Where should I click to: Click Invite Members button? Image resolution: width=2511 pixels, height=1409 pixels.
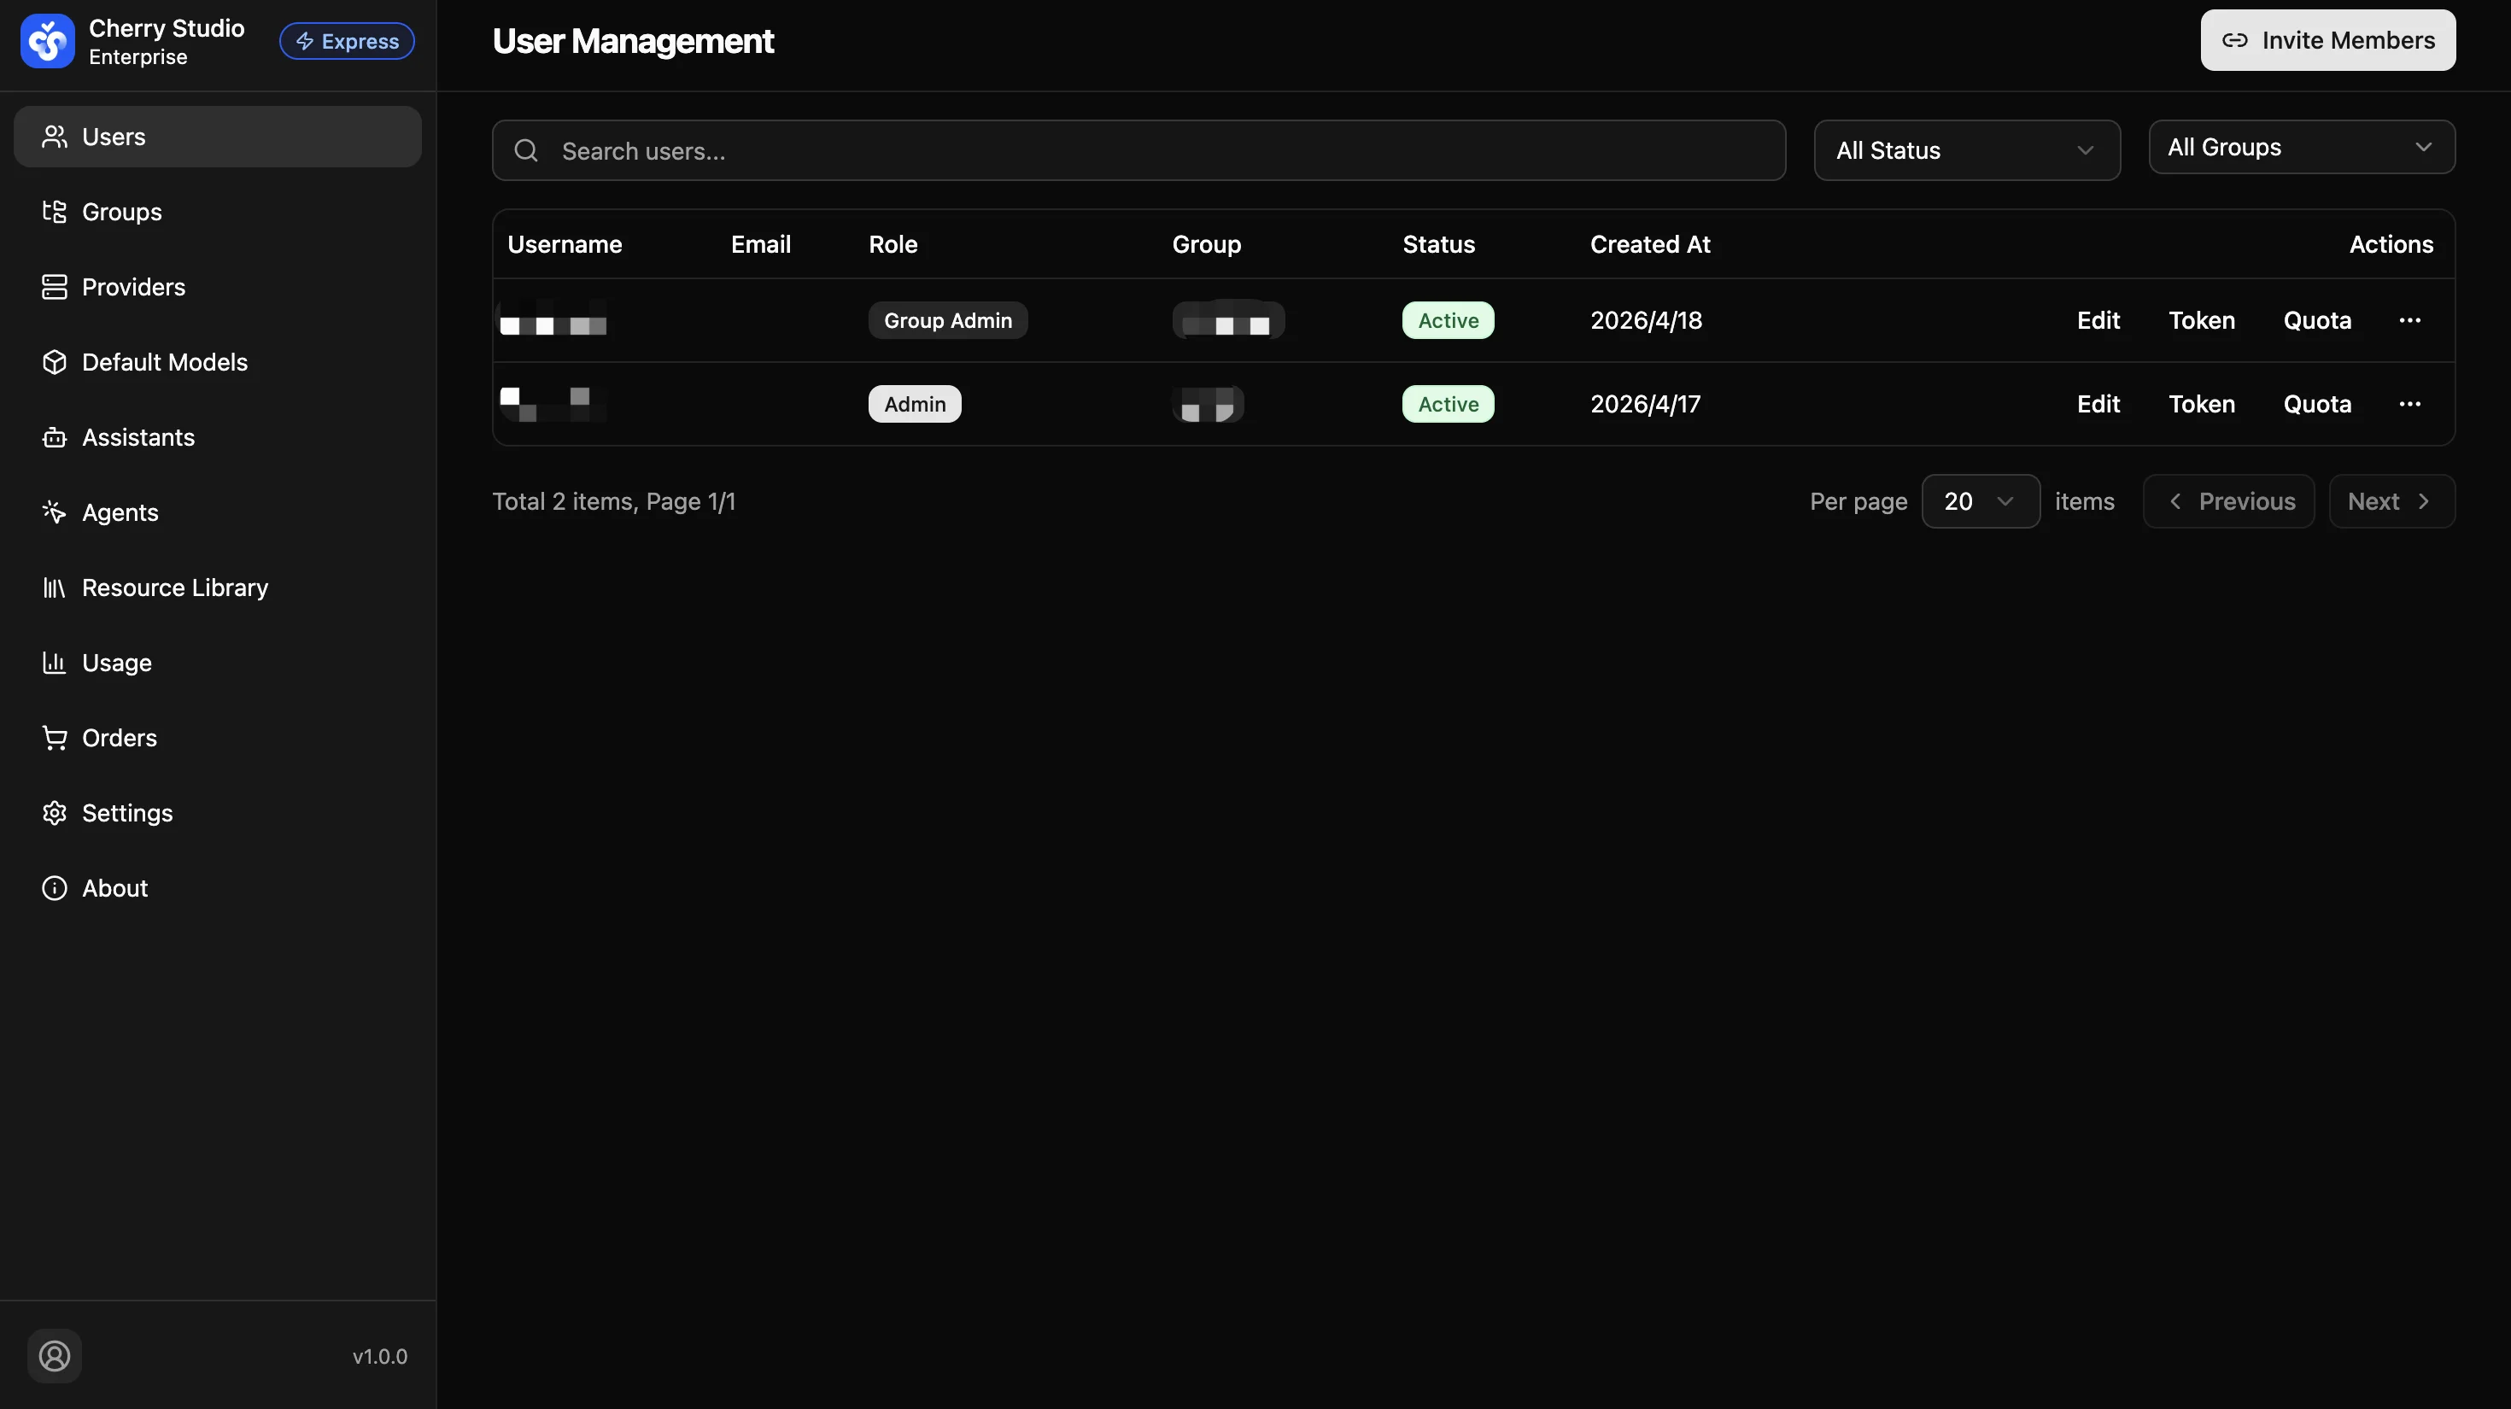2327,40
